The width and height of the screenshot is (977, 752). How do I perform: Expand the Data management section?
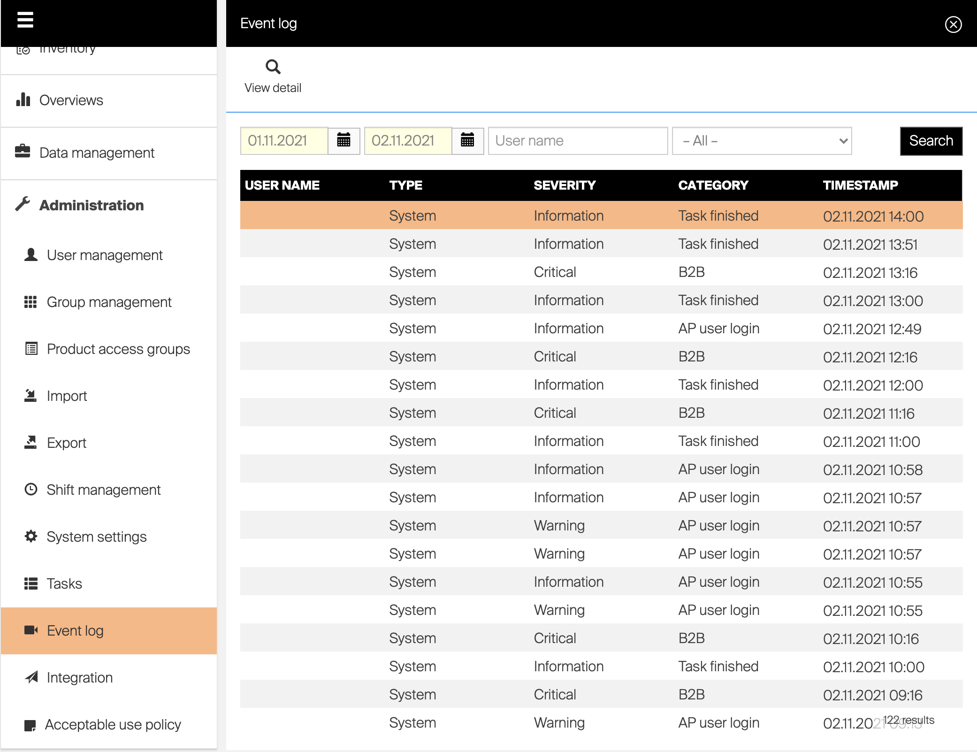click(97, 153)
